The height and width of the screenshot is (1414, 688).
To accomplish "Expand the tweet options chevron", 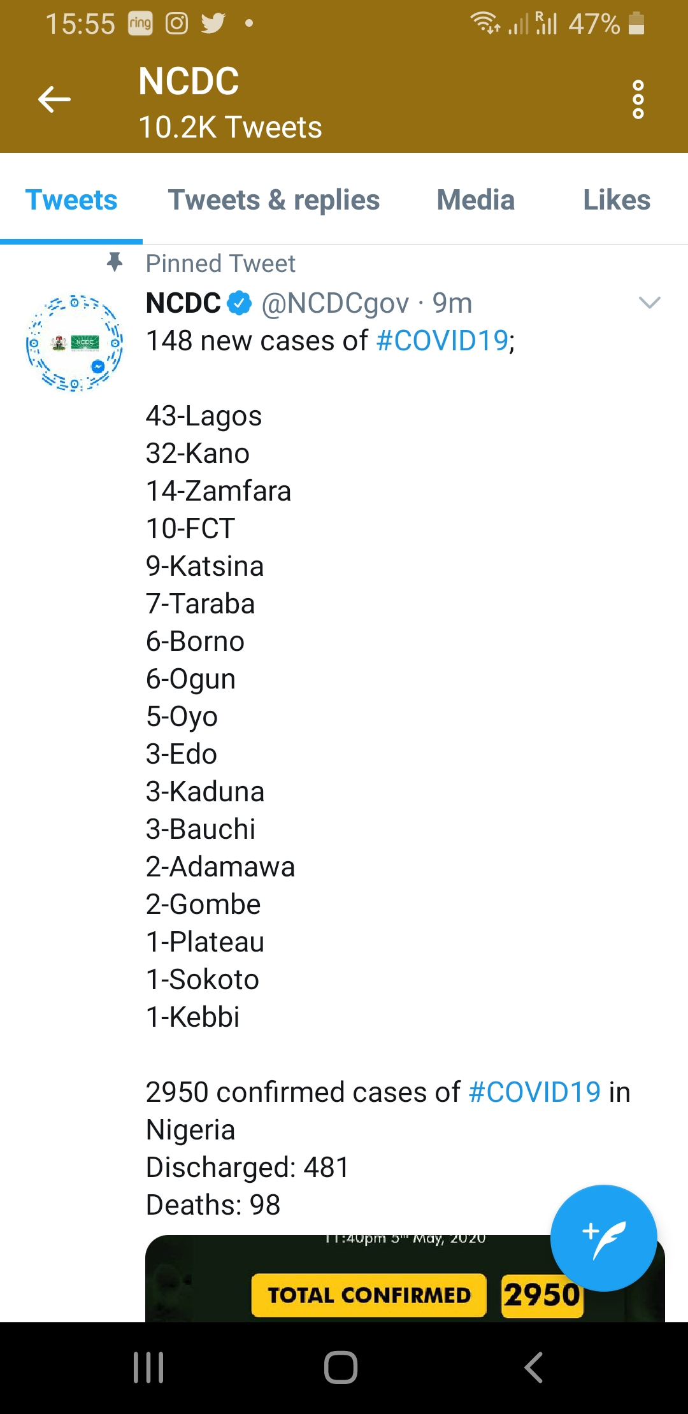I will pyautogui.click(x=649, y=303).
